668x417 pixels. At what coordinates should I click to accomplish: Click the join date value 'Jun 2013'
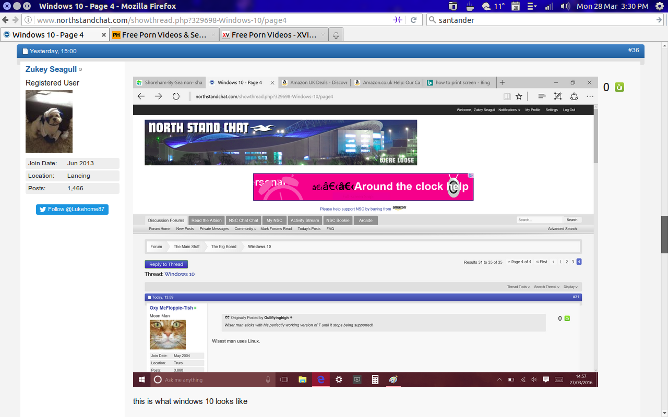click(x=80, y=163)
